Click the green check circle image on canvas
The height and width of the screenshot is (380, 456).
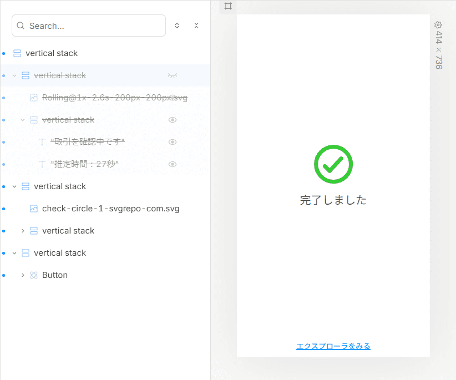coord(333,164)
